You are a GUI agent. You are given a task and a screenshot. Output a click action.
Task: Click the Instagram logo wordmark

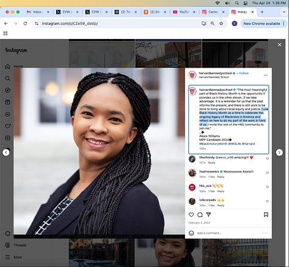pyautogui.click(x=16, y=50)
